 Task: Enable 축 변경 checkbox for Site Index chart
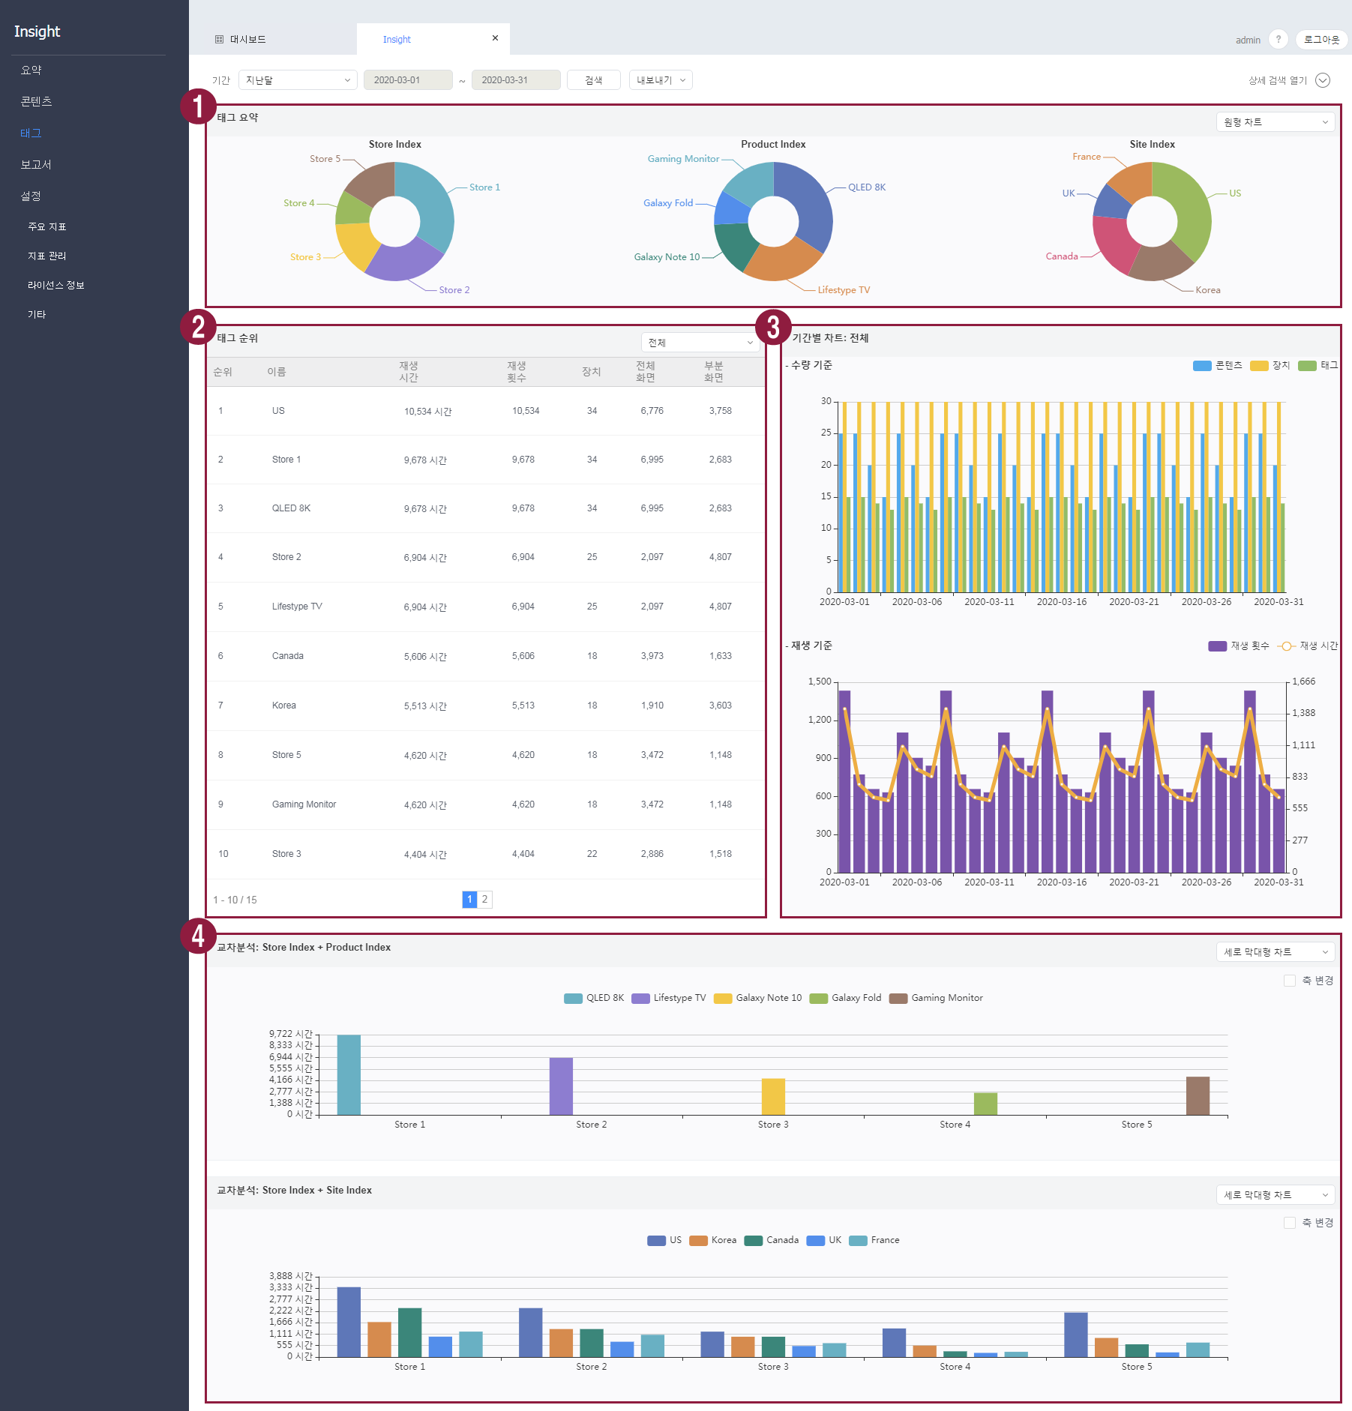coord(1290,1223)
